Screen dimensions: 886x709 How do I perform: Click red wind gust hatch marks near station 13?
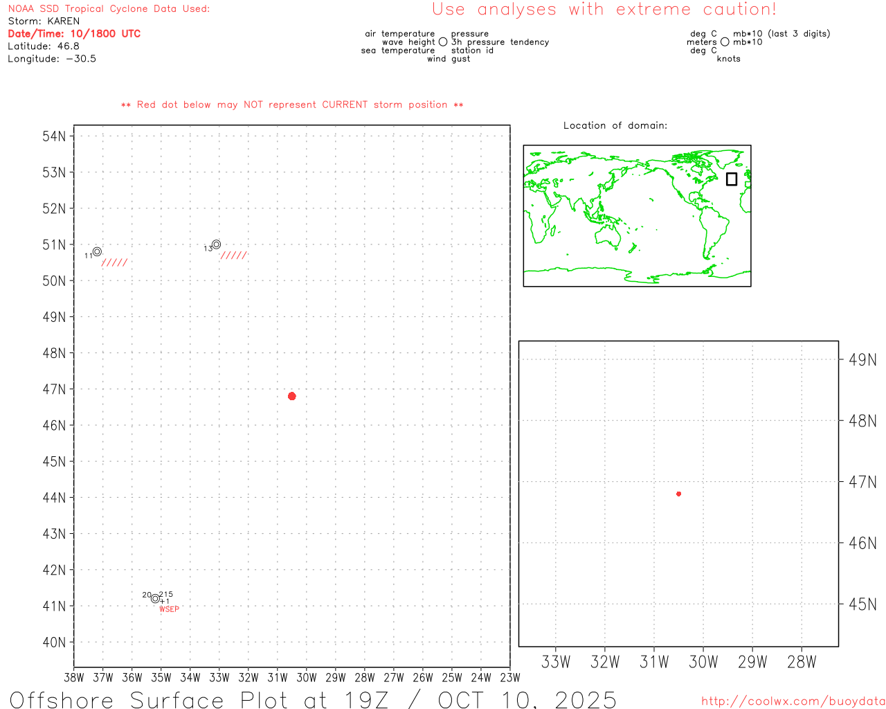click(233, 255)
